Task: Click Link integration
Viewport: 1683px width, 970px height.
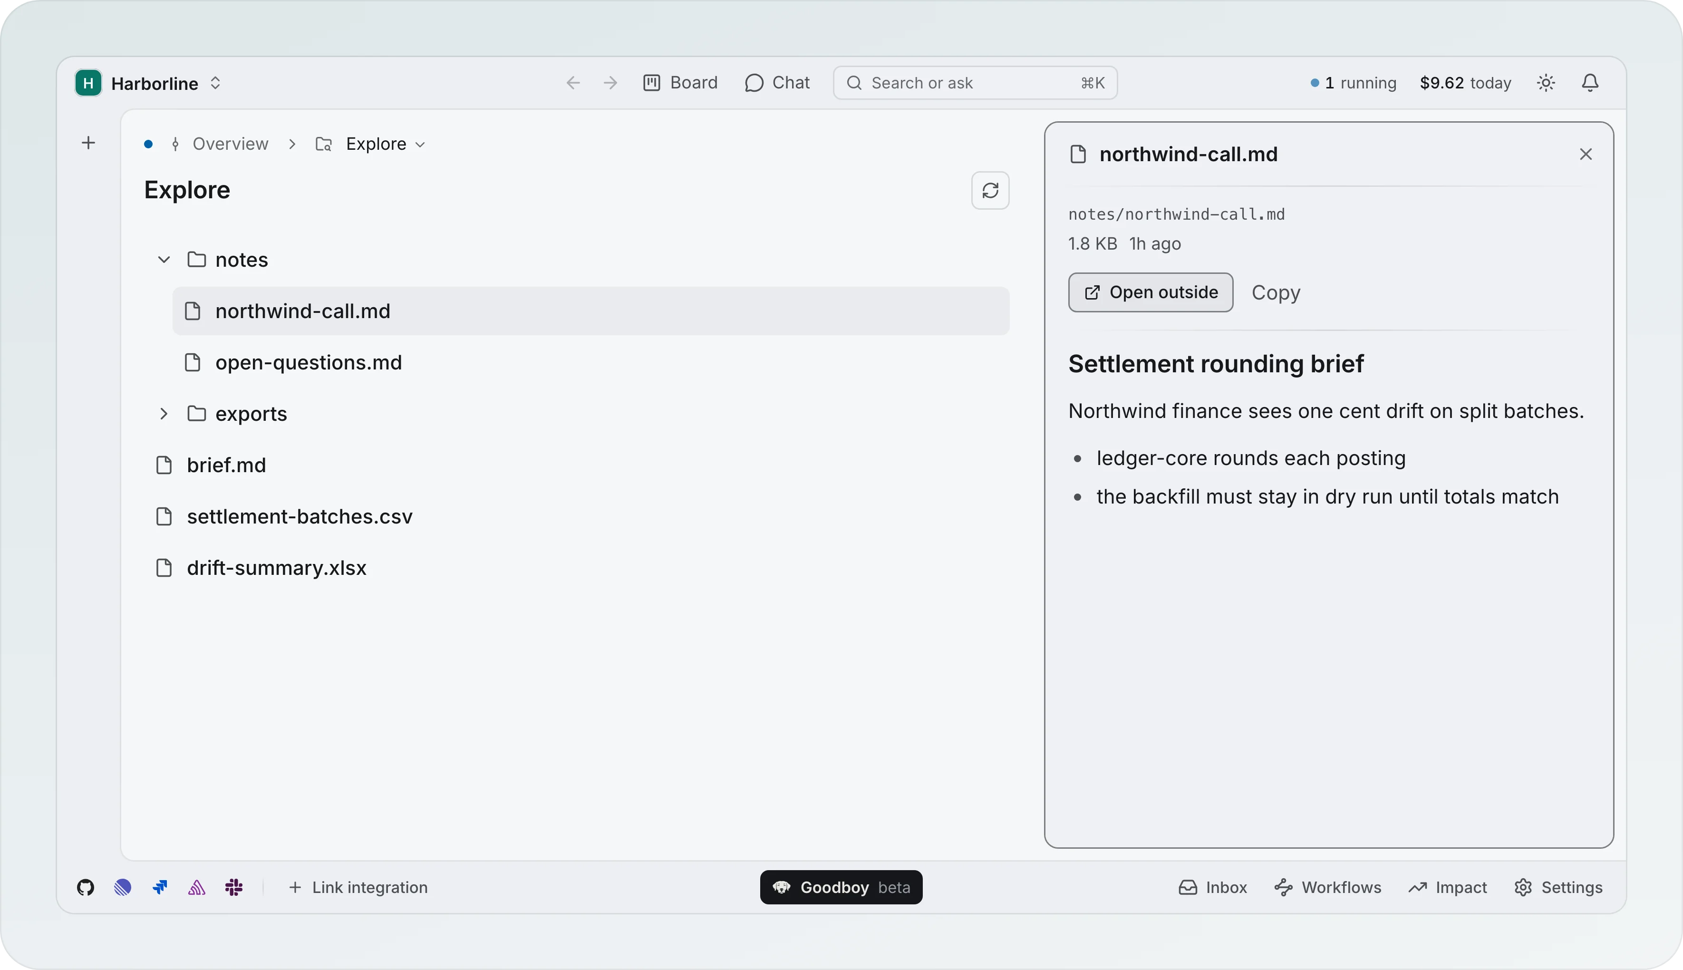Action: click(358, 887)
